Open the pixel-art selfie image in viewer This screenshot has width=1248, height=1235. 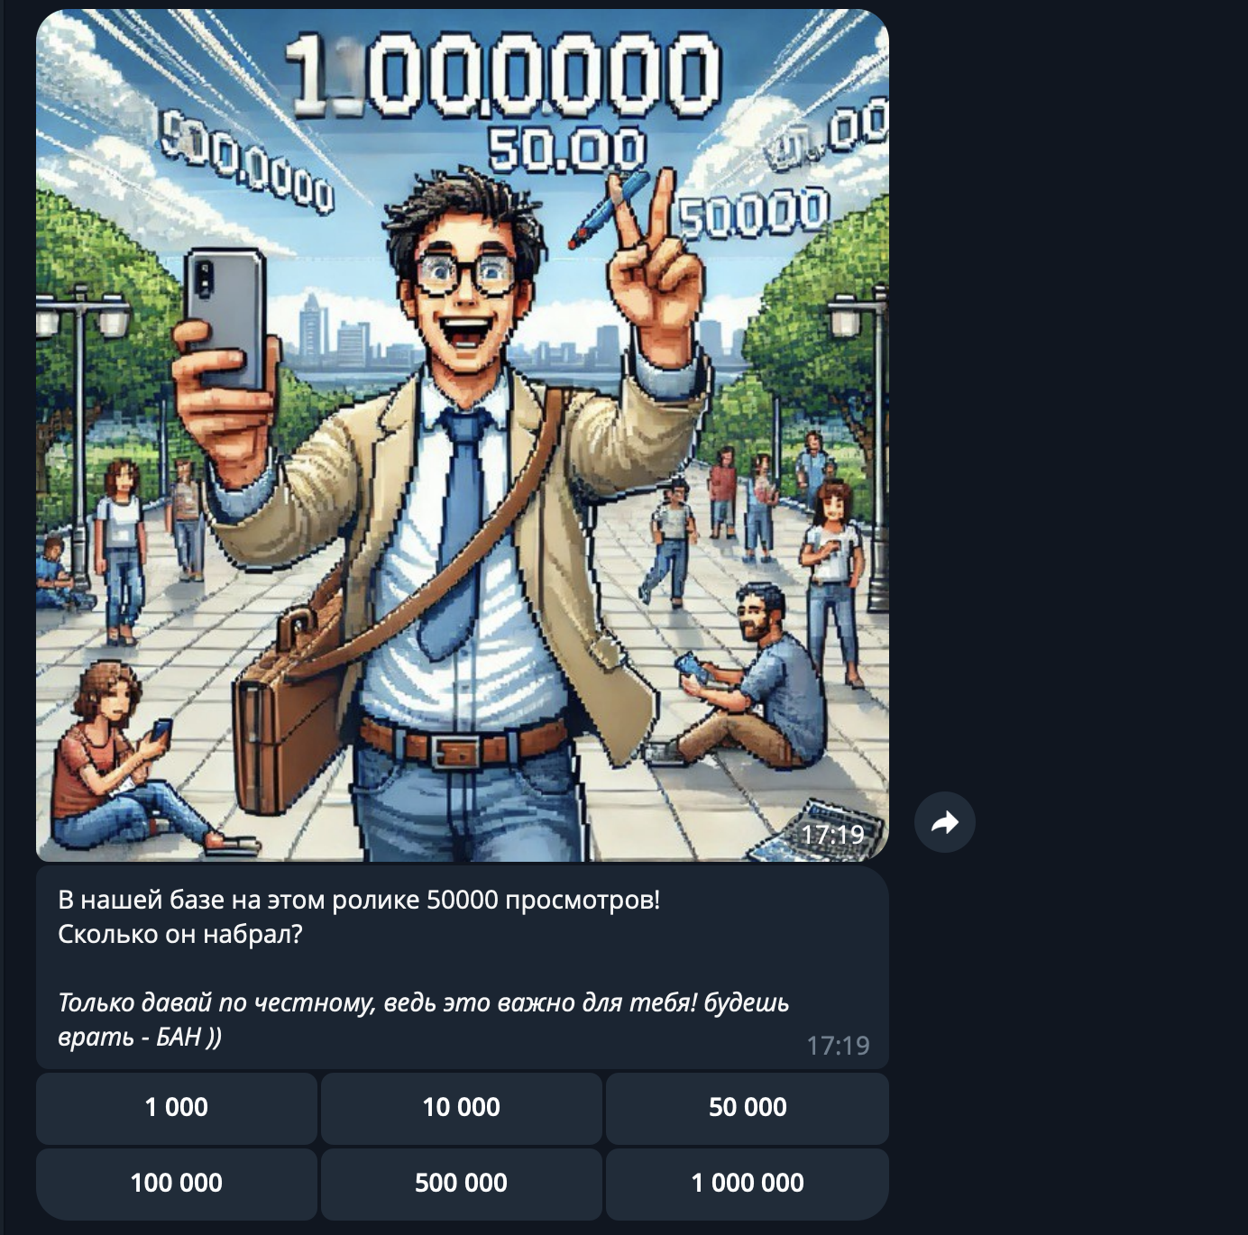(x=463, y=435)
